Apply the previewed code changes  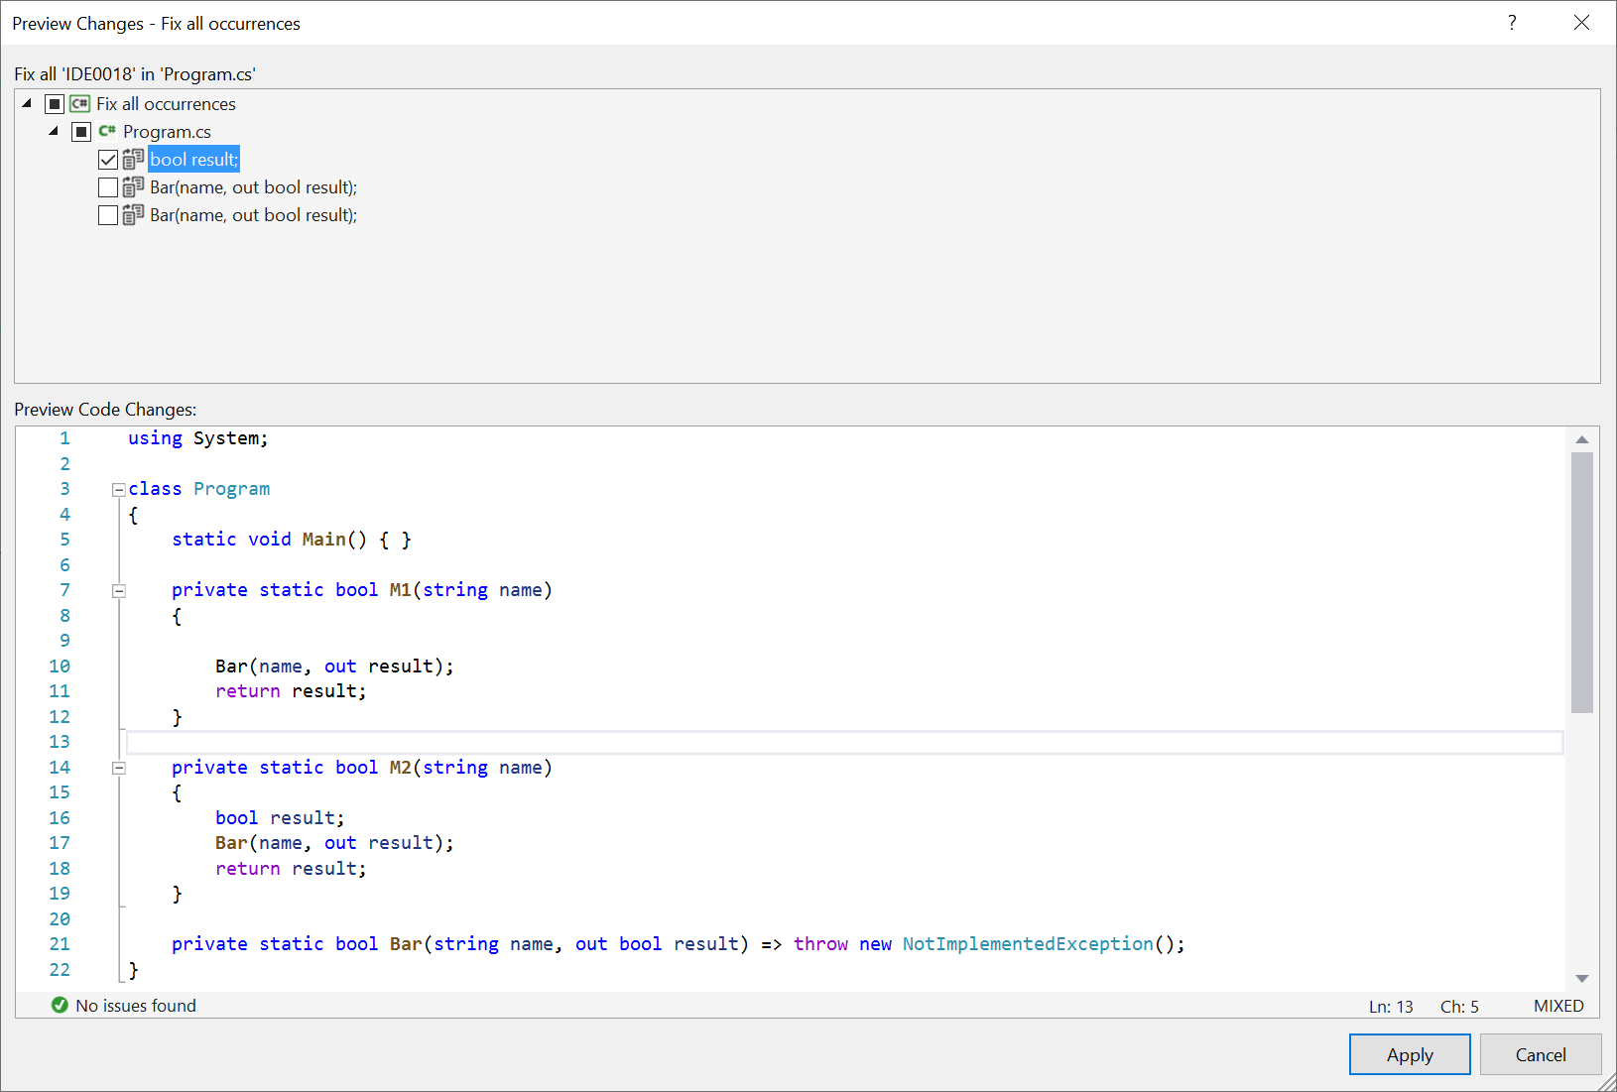pyautogui.click(x=1409, y=1054)
